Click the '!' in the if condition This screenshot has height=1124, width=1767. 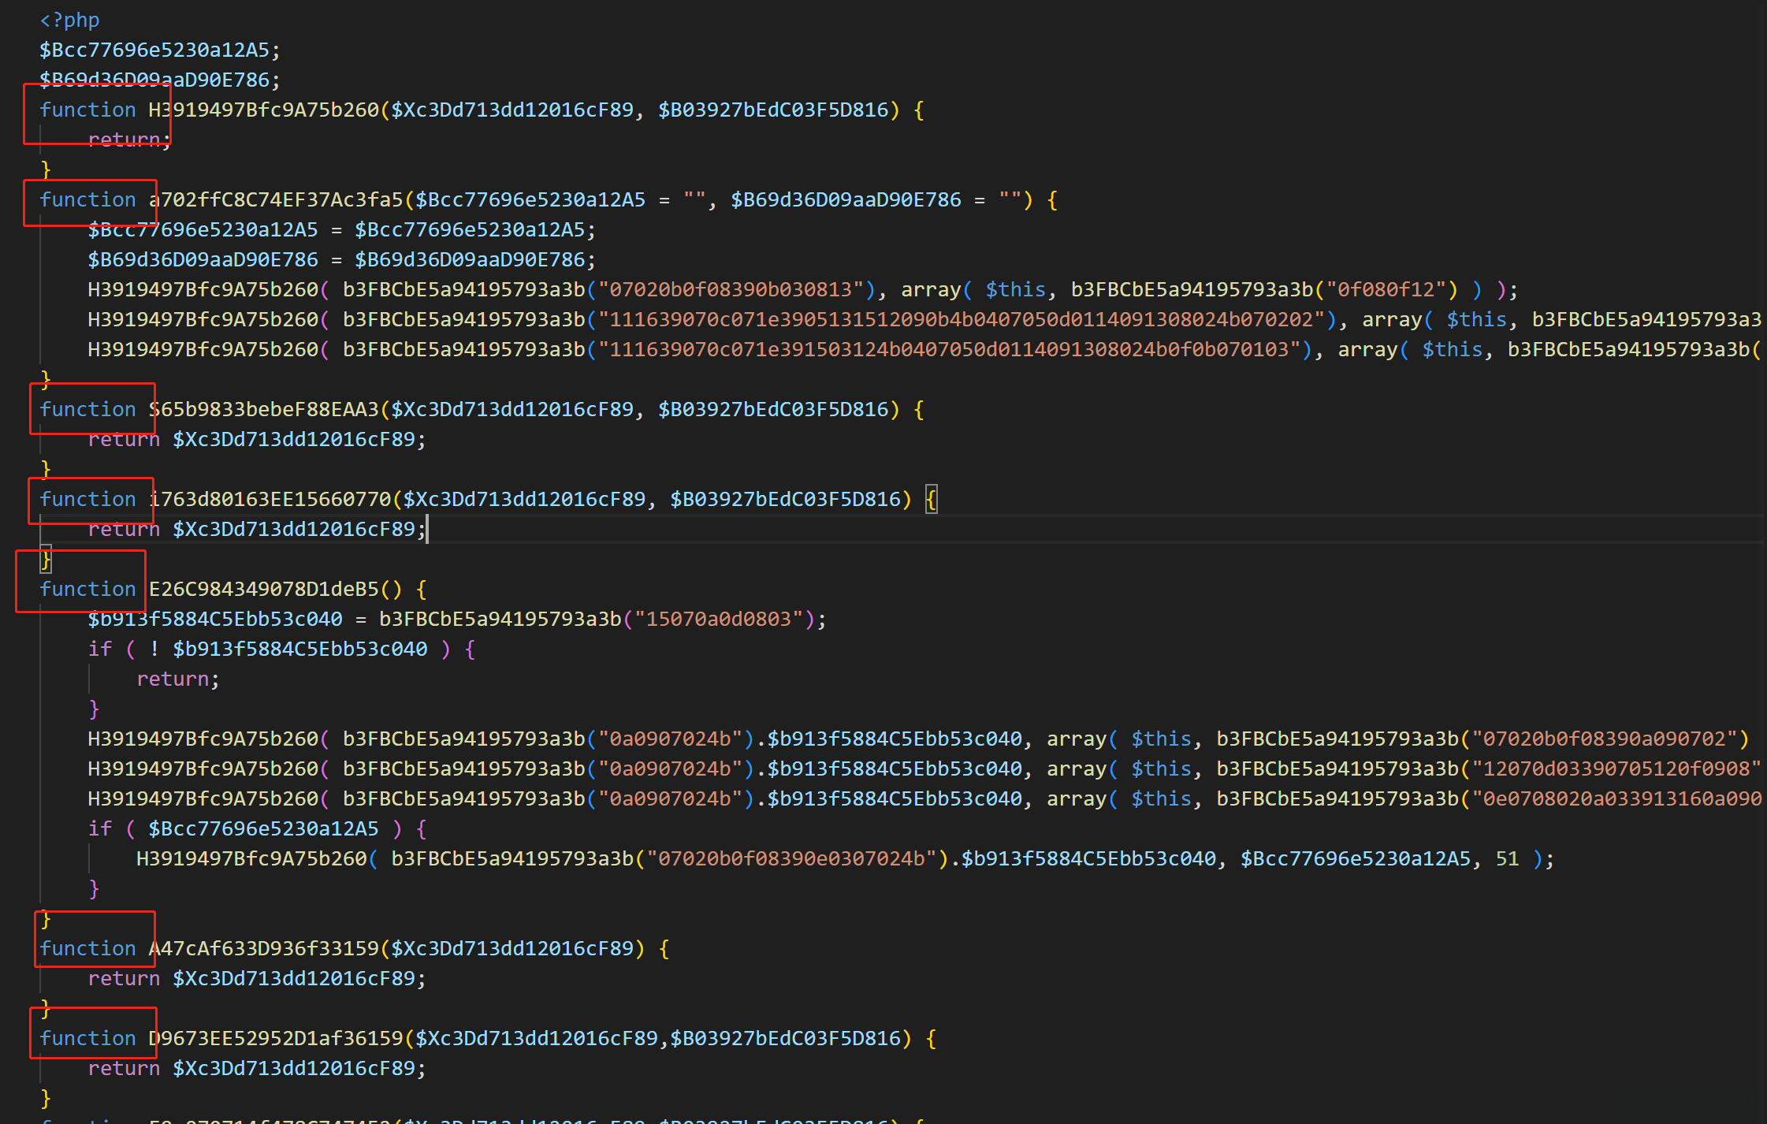point(154,649)
